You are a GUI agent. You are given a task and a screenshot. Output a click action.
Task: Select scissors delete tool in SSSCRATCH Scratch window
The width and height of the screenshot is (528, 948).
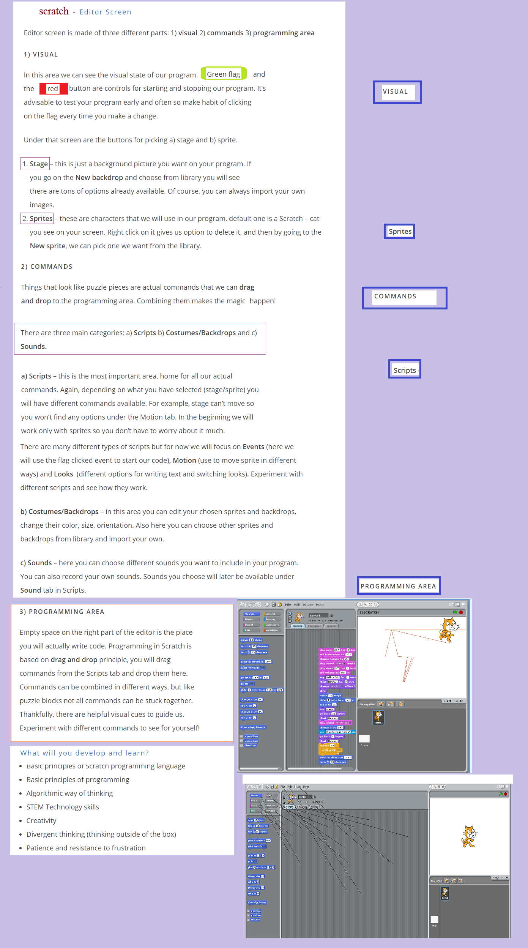click(x=366, y=605)
